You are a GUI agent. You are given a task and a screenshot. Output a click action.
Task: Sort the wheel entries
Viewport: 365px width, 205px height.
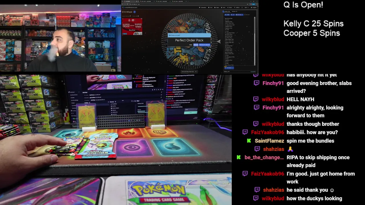pyautogui.click(x=233, y=15)
